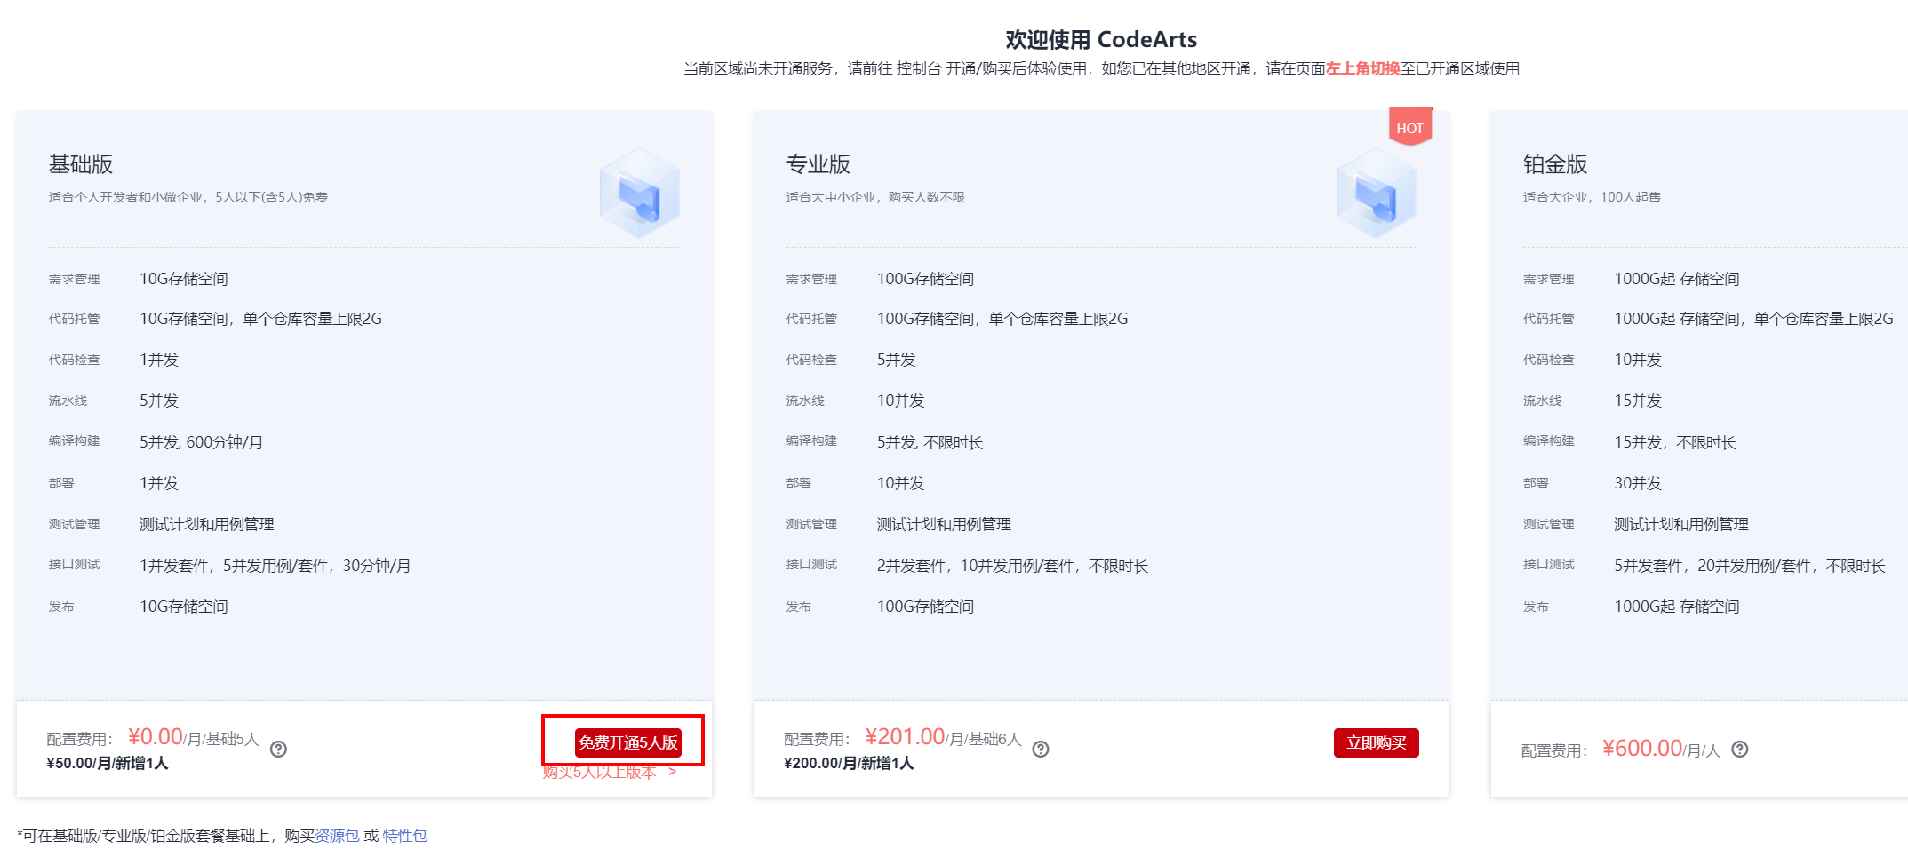The height and width of the screenshot is (857, 1908).
Task: Click 发布 value 1000G起 存储空间 in 铂金版
Action: point(1677,607)
